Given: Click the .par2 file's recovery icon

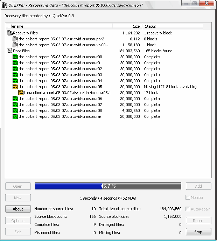Looking at the screenshot, I should point(15,39).
